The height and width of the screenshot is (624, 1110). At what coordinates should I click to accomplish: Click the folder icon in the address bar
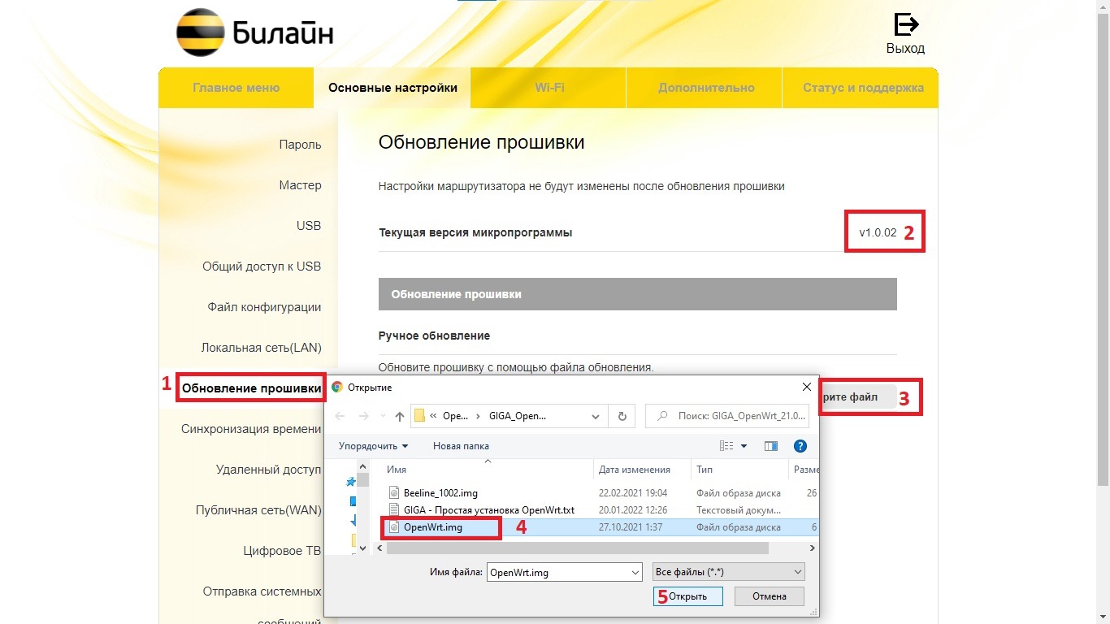[420, 416]
